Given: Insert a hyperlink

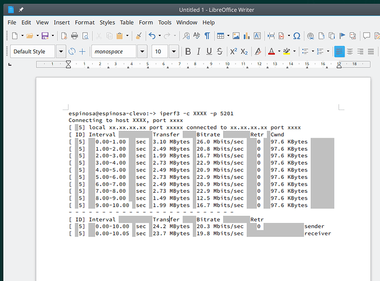Looking at the screenshot, I should [x=310, y=36].
